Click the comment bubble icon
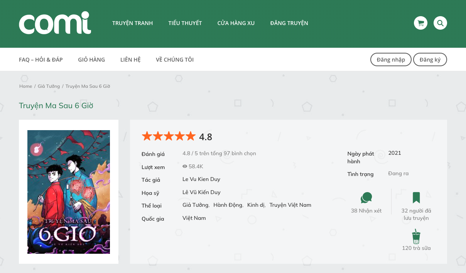 click(366, 198)
